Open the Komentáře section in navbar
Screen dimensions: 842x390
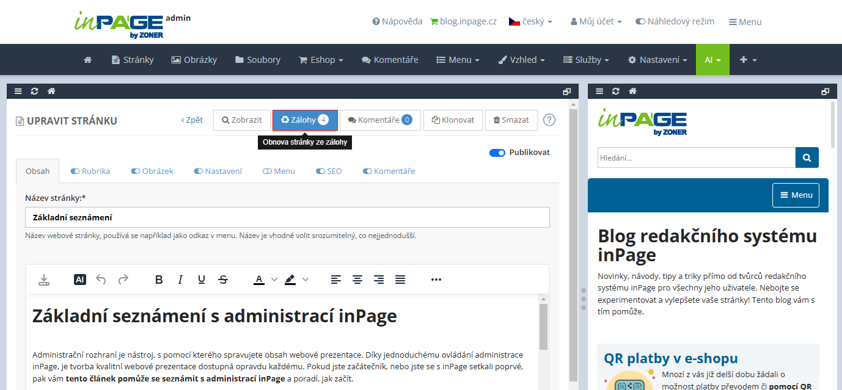click(x=390, y=60)
